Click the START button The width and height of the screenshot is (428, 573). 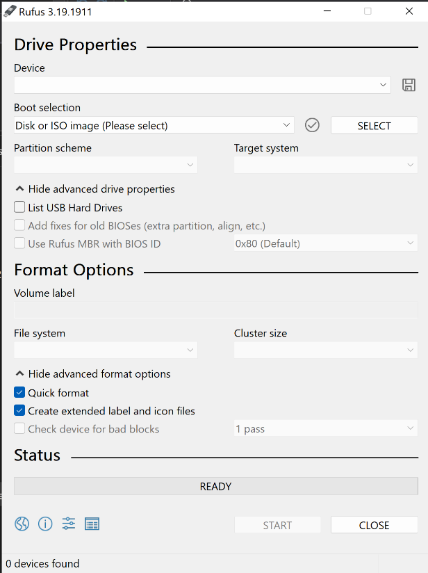[277, 525]
